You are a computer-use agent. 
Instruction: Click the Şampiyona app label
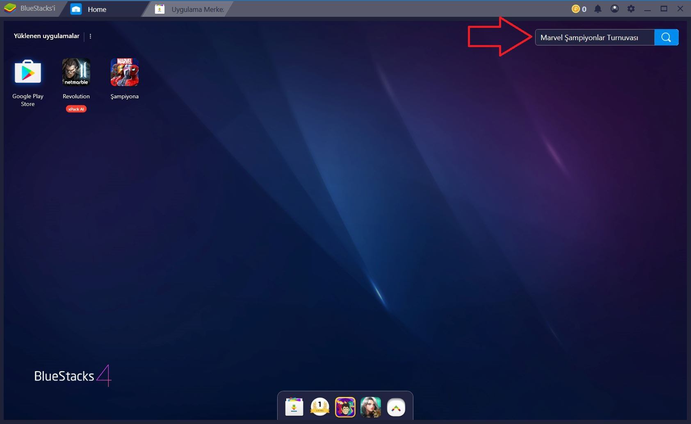pyautogui.click(x=125, y=97)
